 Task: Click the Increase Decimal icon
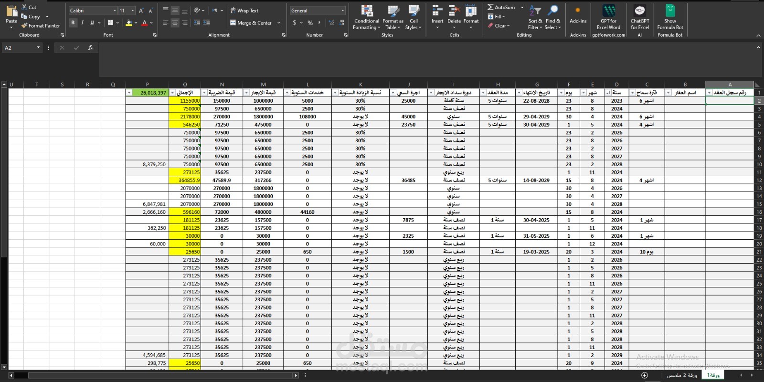click(332, 22)
